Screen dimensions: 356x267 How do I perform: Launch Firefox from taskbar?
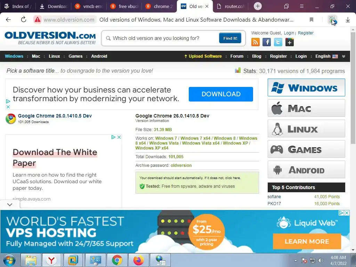click(x=139, y=260)
